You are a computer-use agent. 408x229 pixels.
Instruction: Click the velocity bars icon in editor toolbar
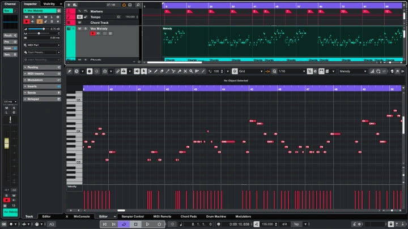372,71
